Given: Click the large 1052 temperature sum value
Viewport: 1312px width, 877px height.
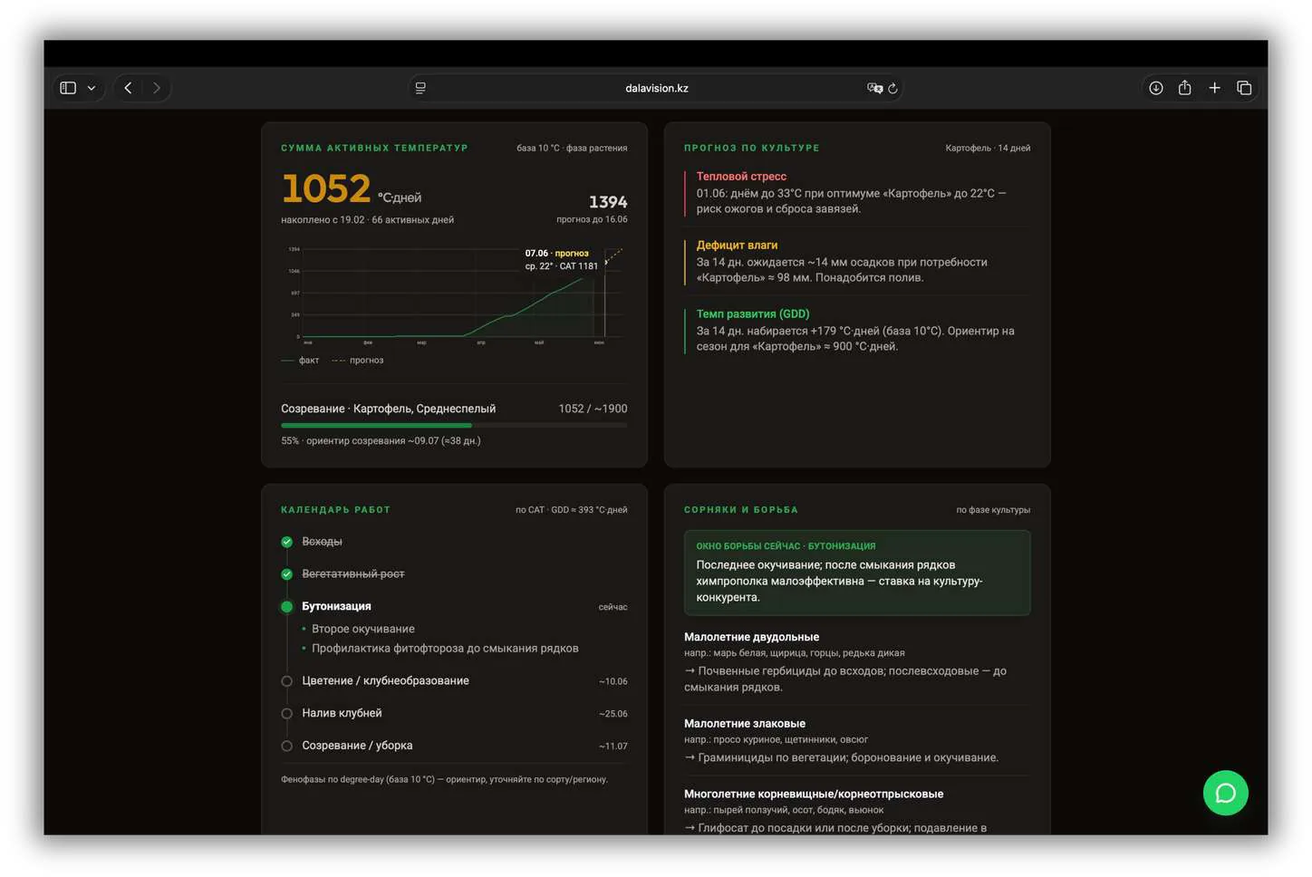Looking at the screenshot, I should click(326, 189).
